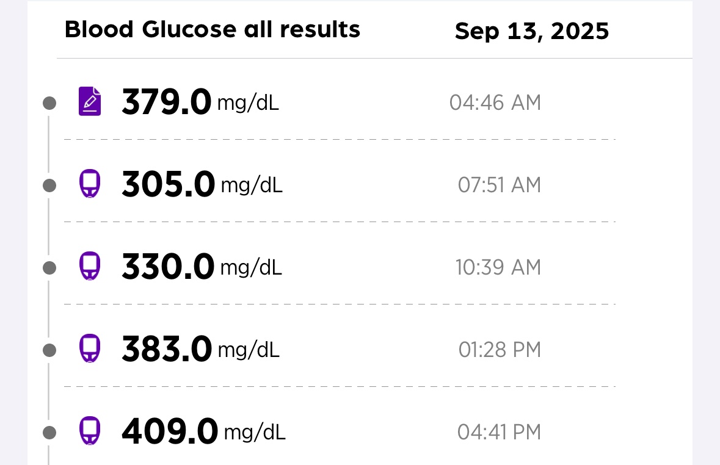The height and width of the screenshot is (465, 720).
Task: Click the timeline dot for the 379.0 reading
Action: 49,103
